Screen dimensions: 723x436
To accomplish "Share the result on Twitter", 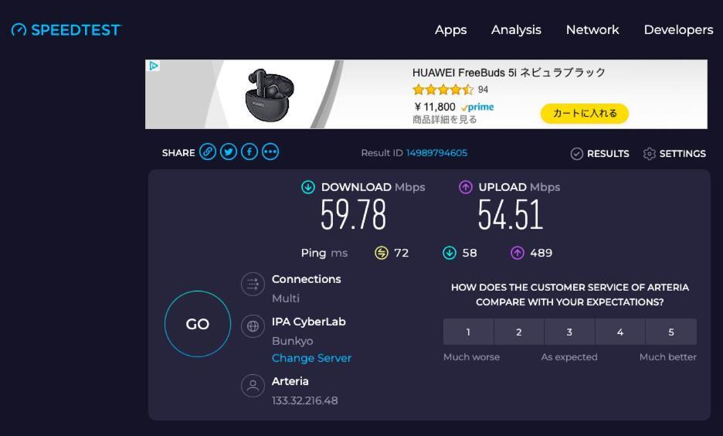I will (228, 152).
